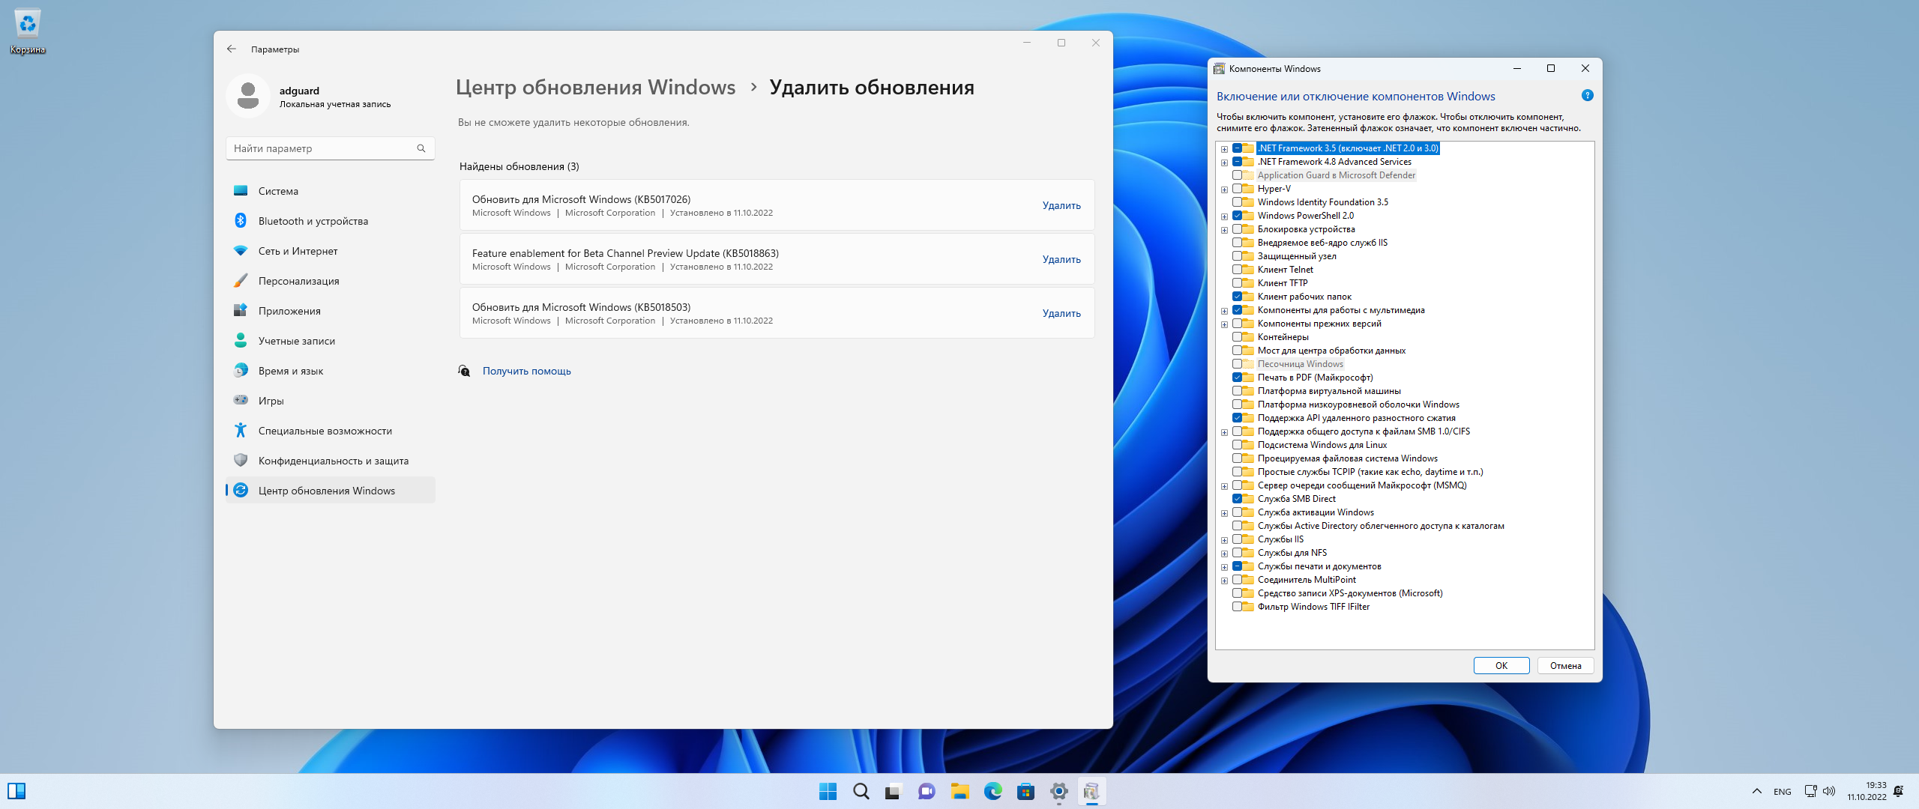Click the Personalization paintbrush icon

tap(241, 281)
